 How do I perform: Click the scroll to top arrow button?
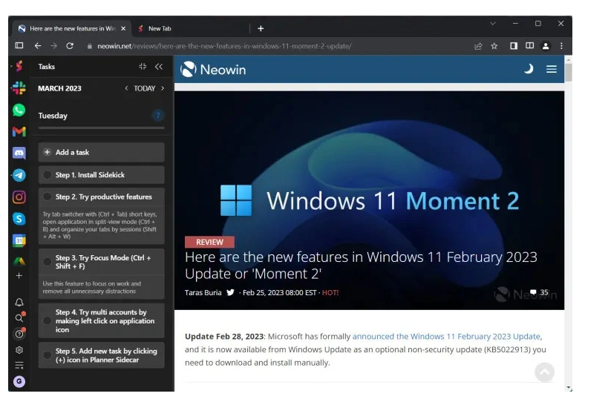tap(544, 372)
